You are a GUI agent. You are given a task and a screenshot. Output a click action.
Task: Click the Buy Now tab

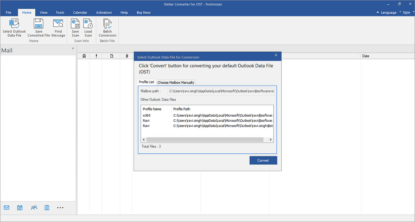tap(144, 13)
